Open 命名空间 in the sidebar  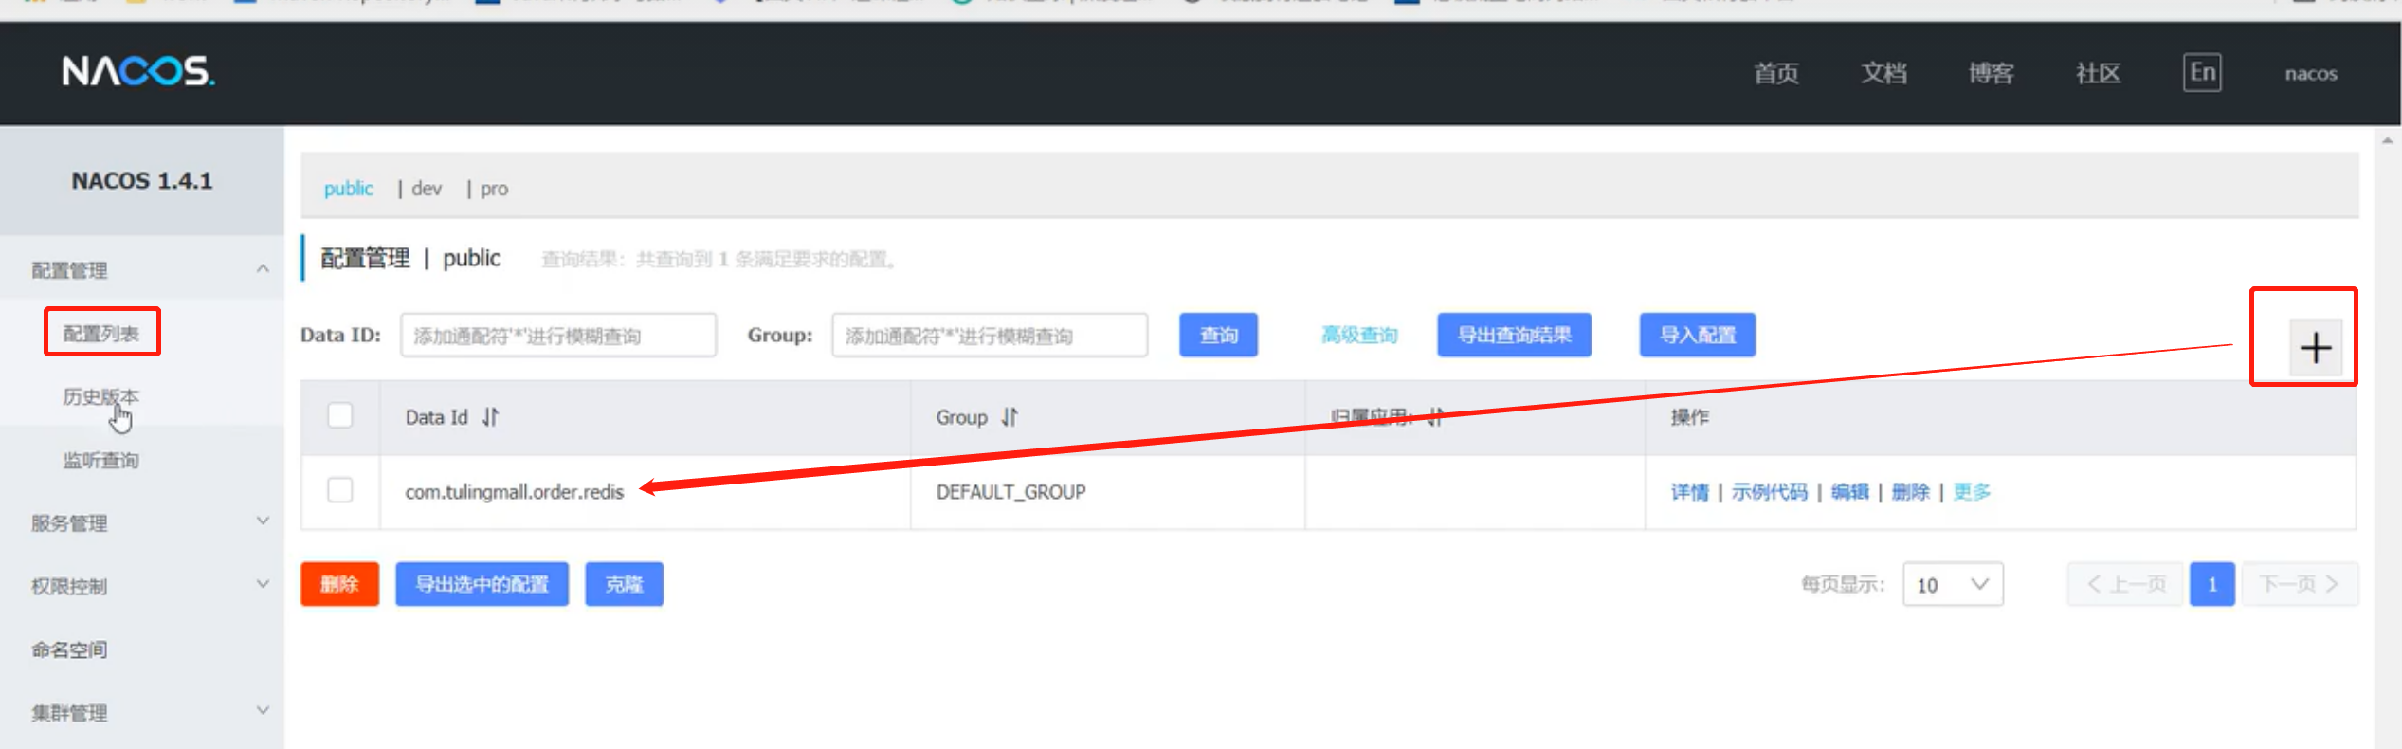click(69, 649)
